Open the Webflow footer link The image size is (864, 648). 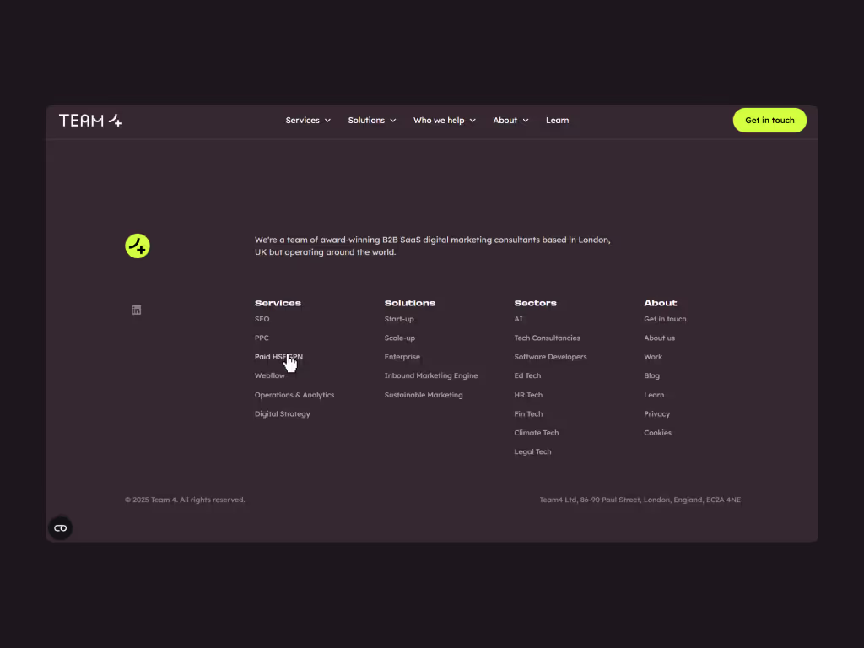pos(269,375)
